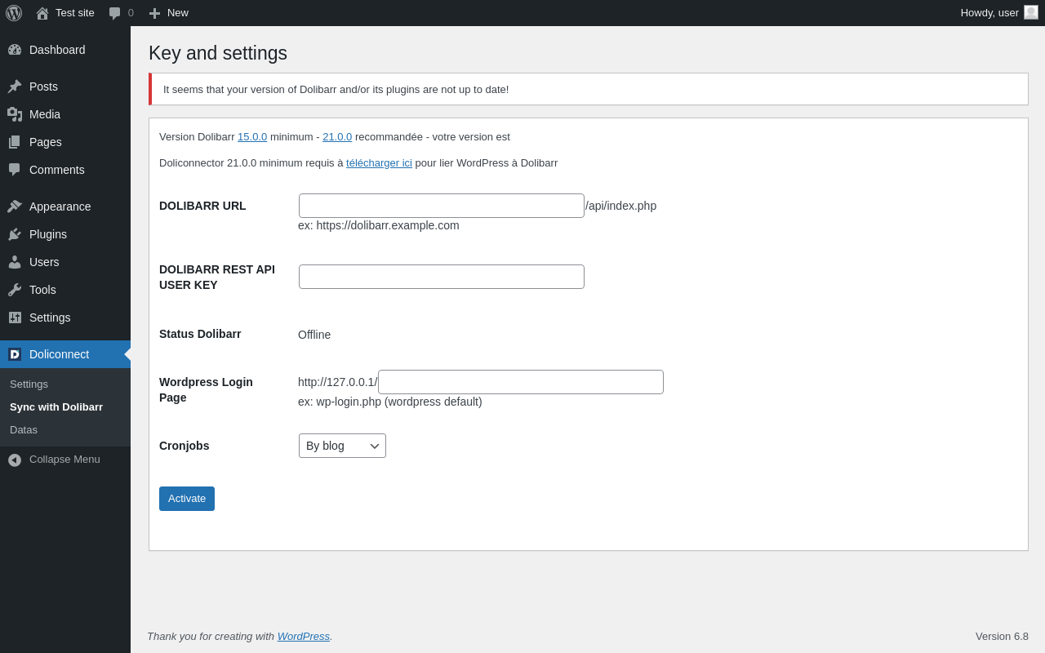Click the Doliconnect logo icon in sidebar

[x=15, y=354]
